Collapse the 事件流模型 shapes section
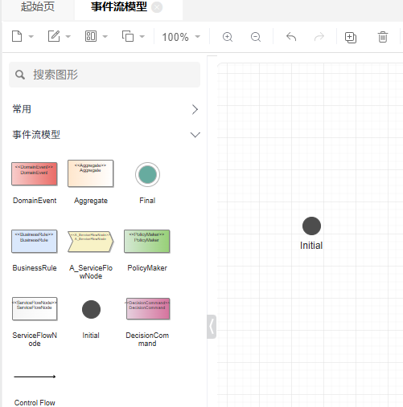This screenshot has height=407, width=403. [106, 135]
